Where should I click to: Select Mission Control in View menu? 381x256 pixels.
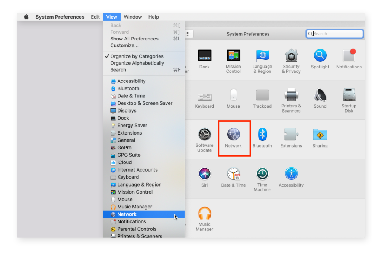click(x=144, y=192)
